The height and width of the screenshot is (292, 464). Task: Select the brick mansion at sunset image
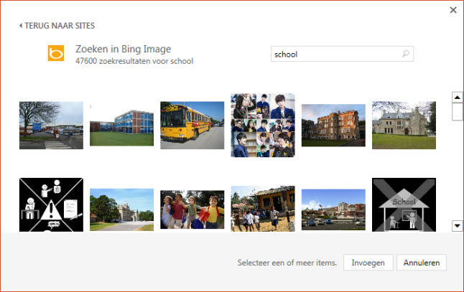pos(333,126)
